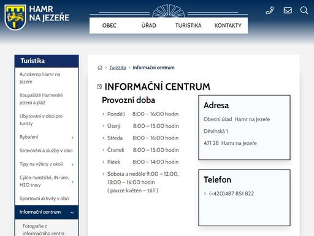Go to home via breadcrumb house icon
Screen dimensions: 314x236
[100, 68]
